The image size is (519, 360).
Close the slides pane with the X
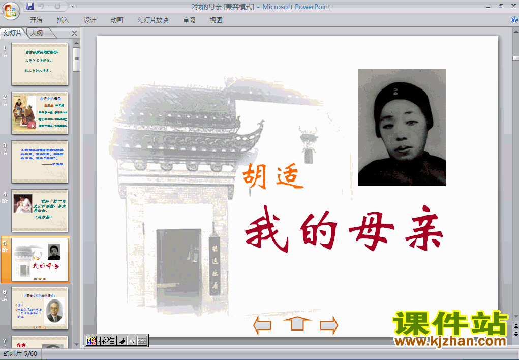75,33
